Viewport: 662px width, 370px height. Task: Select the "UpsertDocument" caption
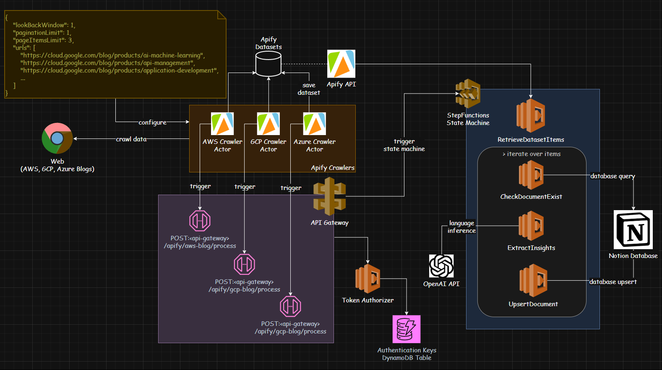tap(533, 304)
